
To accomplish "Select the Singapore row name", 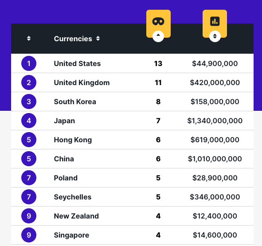I will [x=71, y=235].
